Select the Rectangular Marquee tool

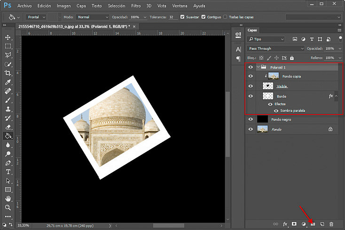point(8,46)
